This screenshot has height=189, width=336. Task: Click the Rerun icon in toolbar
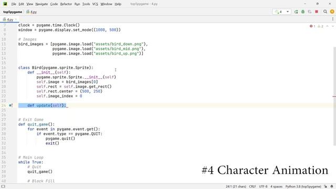pos(296,12)
